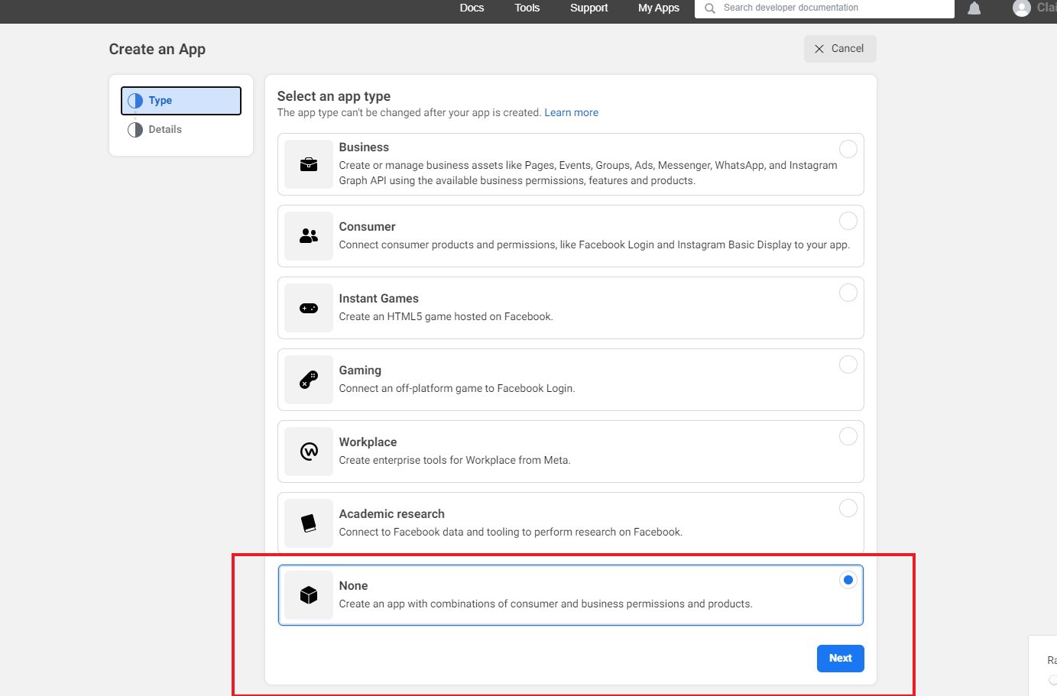
Task: Select the Gaming radio button
Action: coord(848,364)
